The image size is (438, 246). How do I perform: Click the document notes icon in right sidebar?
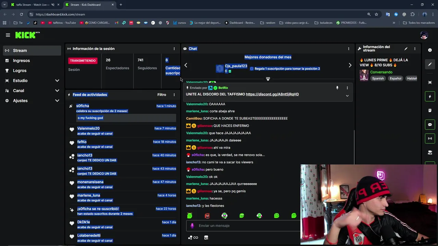pyautogui.click(x=430, y=110)
